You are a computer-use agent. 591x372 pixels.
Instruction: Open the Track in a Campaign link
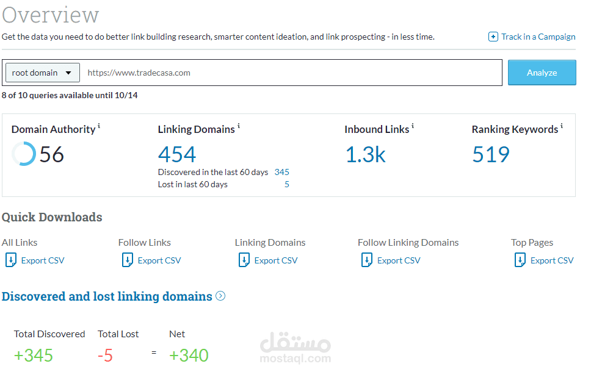(538, 37)
